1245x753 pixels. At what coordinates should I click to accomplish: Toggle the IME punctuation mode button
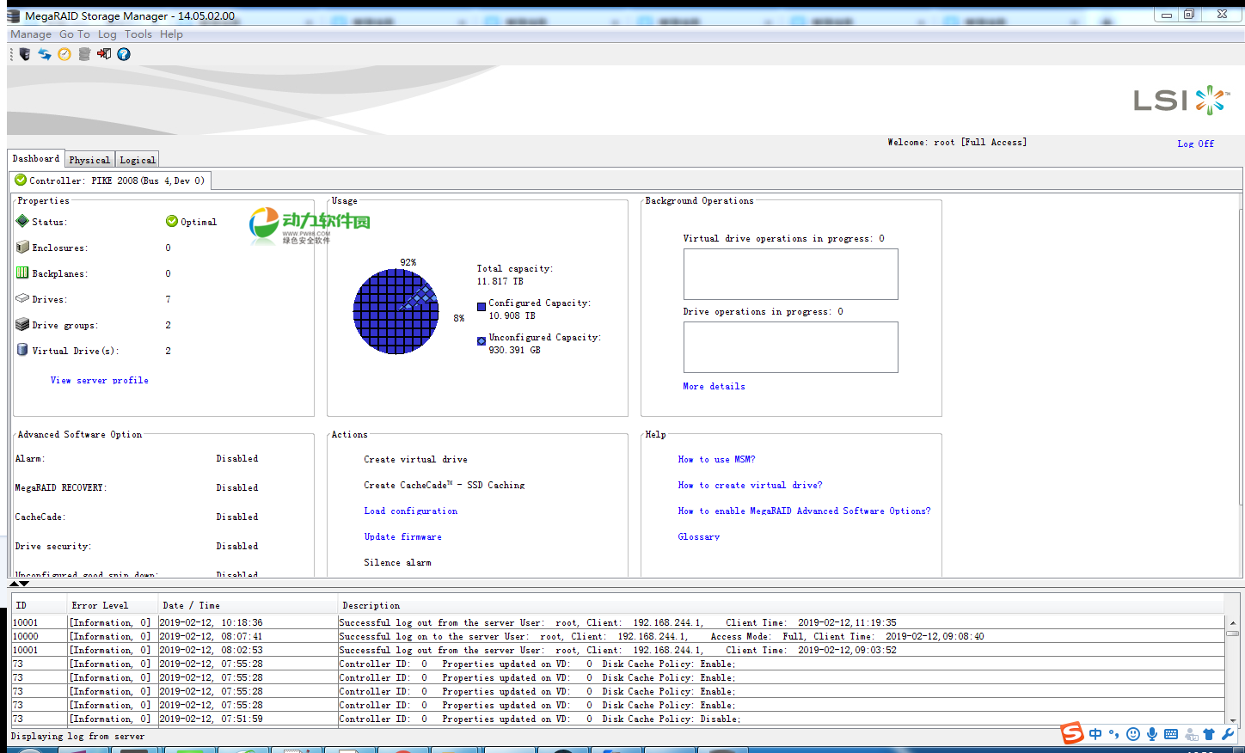point(1114,734)
